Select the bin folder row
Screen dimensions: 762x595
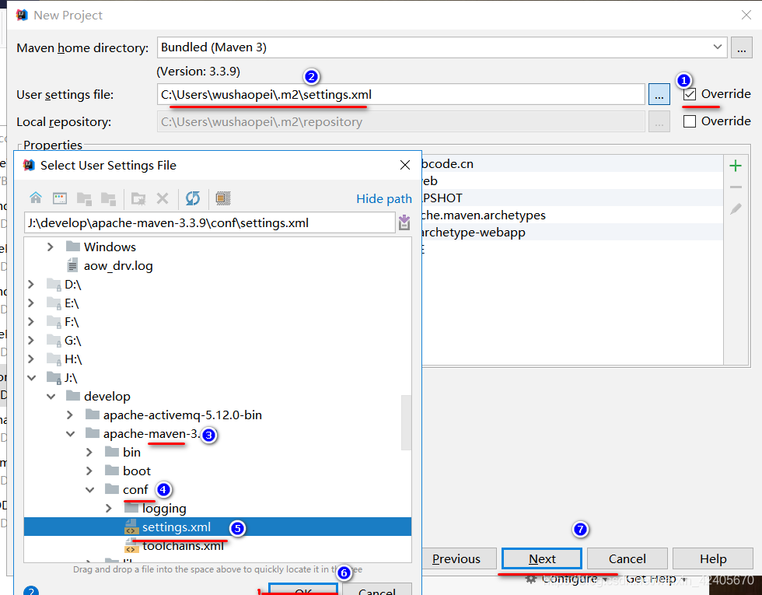pyautogui.click(x=217, y=452)
